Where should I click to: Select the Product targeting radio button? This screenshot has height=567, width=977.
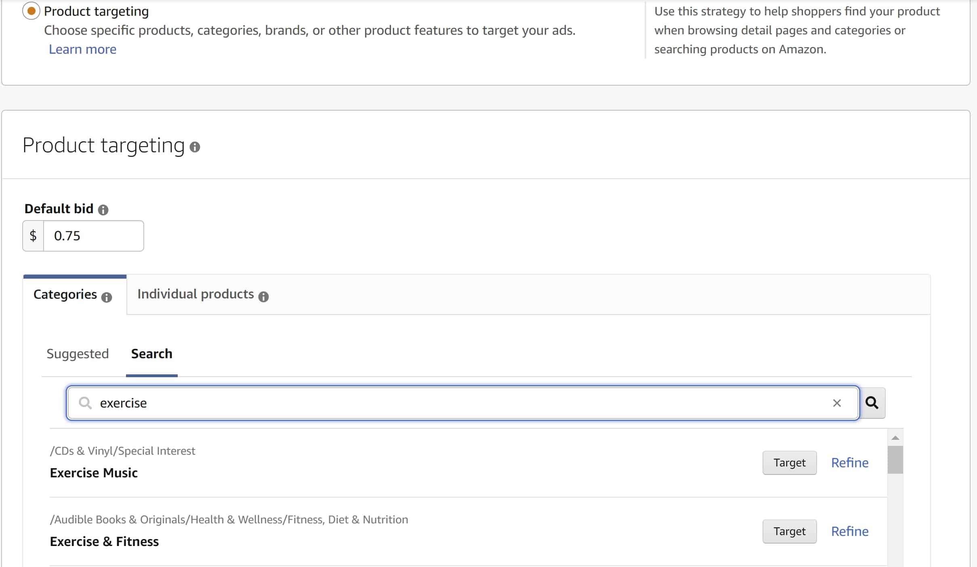pos(31,11)
